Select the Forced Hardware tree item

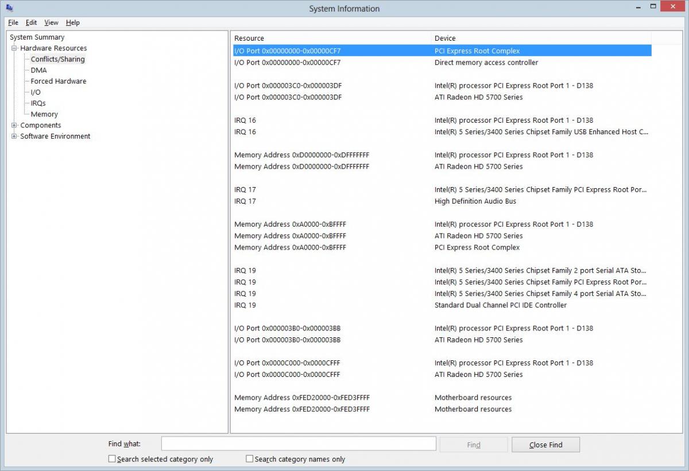pos(59,81)
